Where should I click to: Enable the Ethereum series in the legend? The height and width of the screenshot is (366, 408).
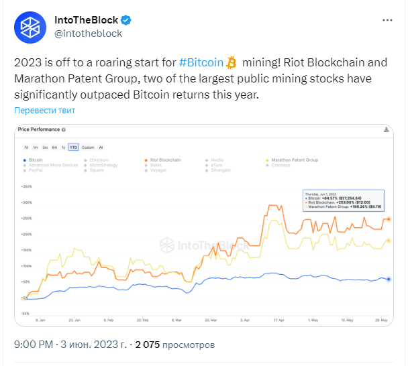[96, 160]
